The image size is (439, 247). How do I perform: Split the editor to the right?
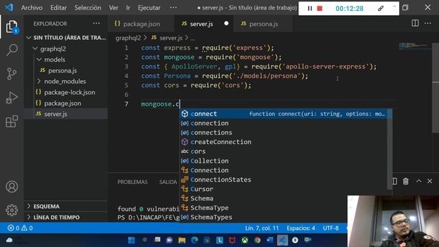415,23
